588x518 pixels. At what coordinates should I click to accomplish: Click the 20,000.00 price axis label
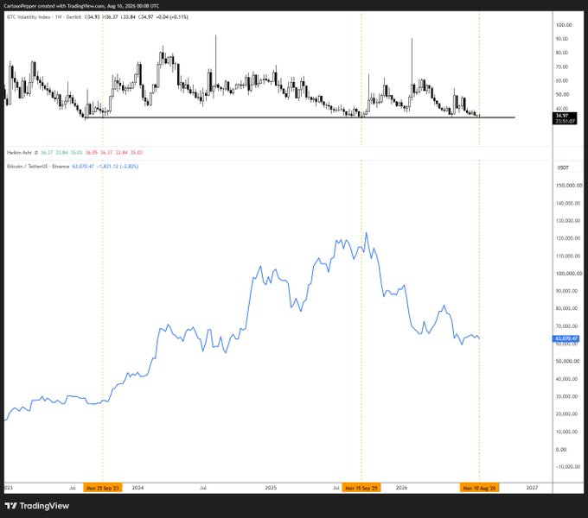(566, 414)
